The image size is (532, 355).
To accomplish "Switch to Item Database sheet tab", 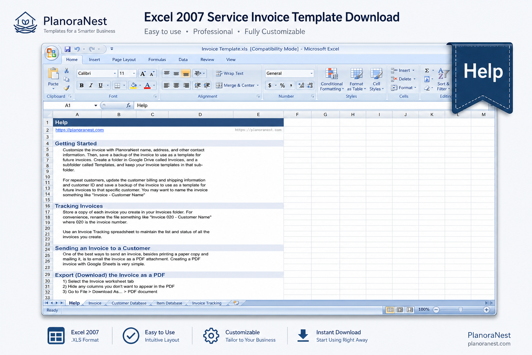I will 169,303.
